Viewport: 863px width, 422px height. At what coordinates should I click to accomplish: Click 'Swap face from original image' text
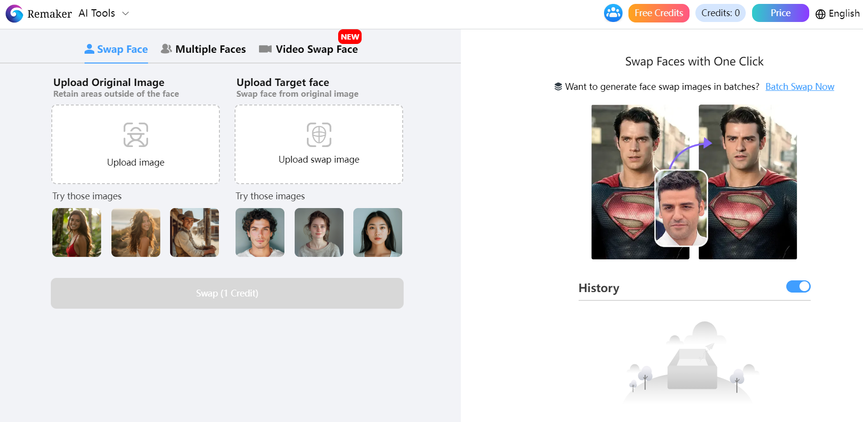click(298, 94)
